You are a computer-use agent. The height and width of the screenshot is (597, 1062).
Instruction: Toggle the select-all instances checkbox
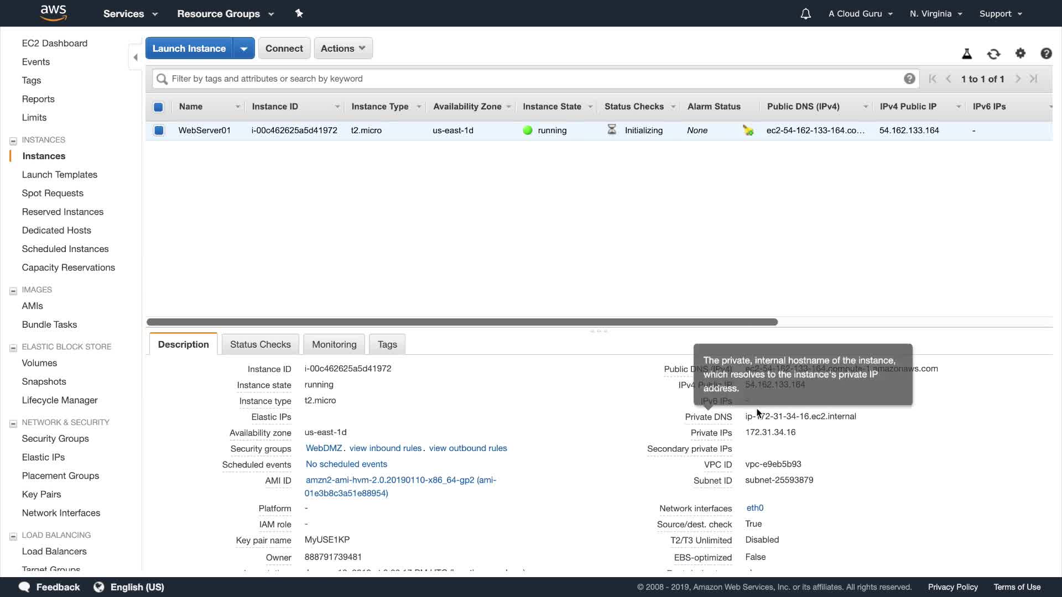(159, 107)
